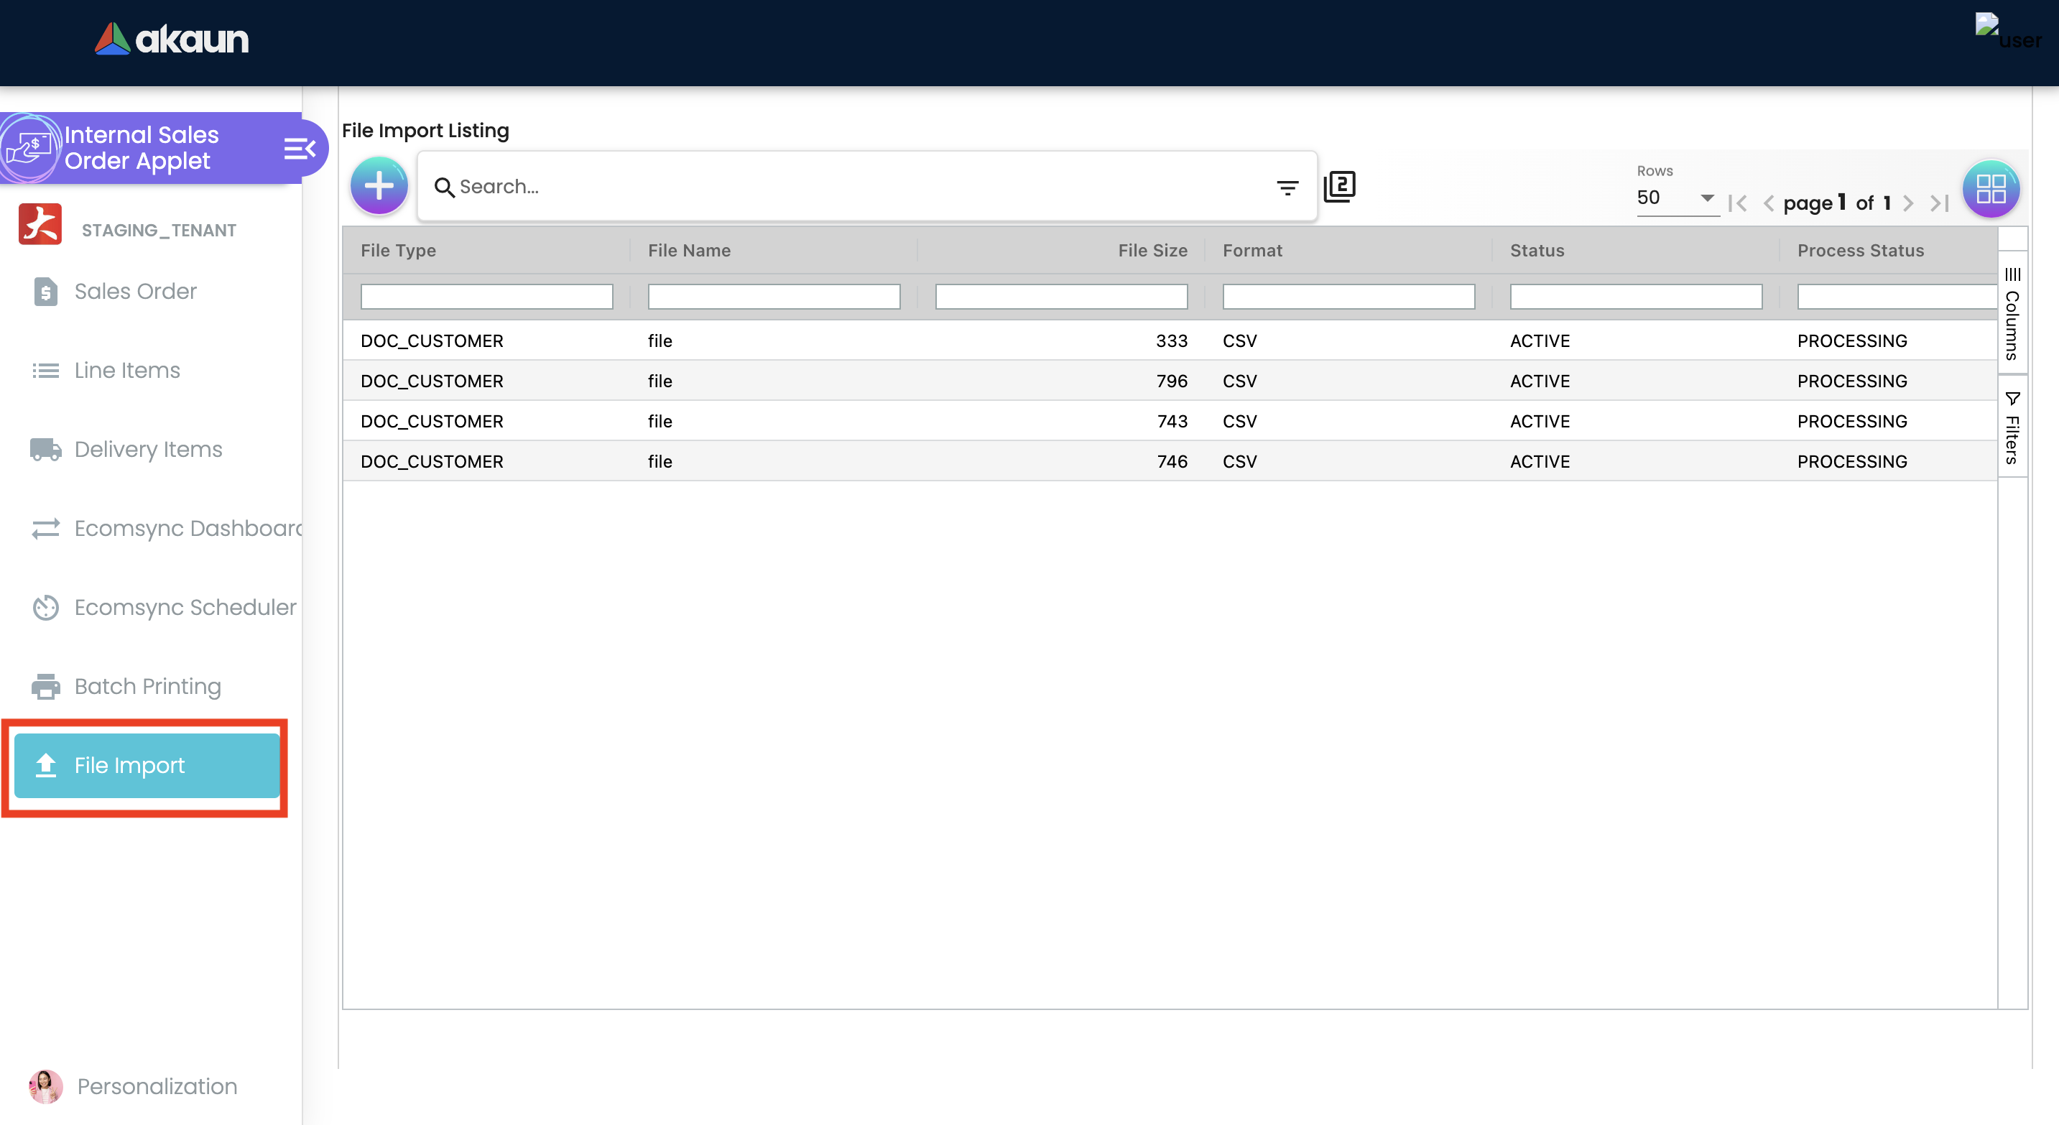Open the multi-page copy icon beside search
The width and height of the screenshot is (2059, 1125).
1340,186
